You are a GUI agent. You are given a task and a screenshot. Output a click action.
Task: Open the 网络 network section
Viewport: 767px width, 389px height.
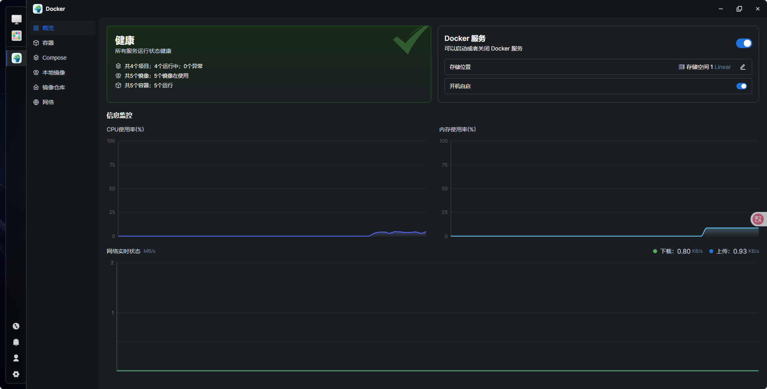click(x=48, y=102)
